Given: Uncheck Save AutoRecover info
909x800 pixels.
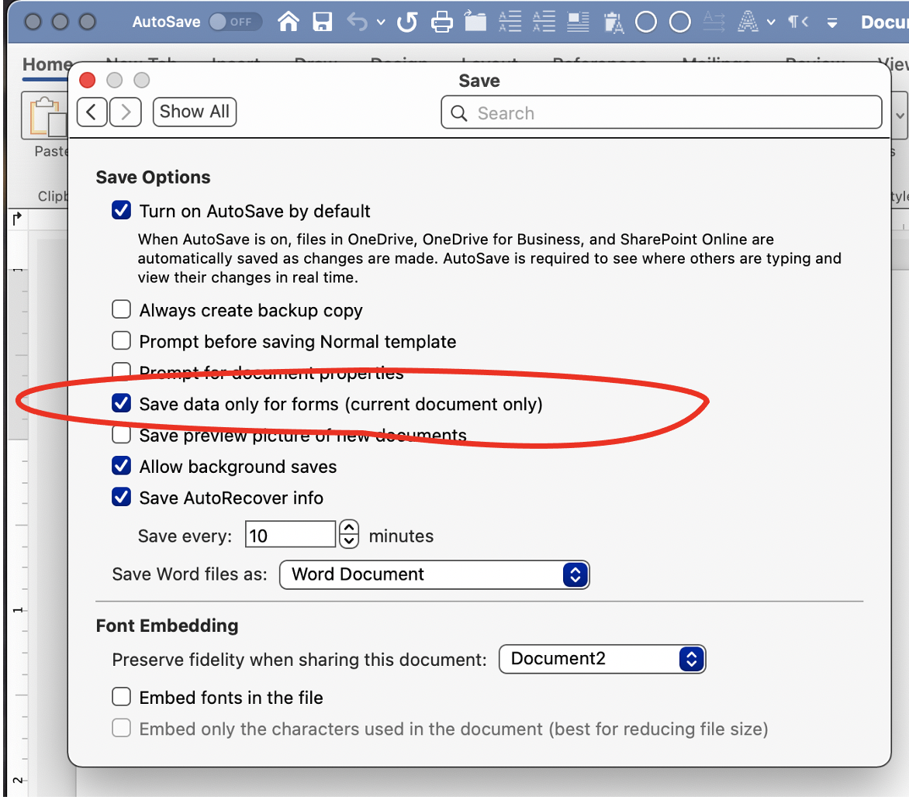Looking at the screenshot, I should [121, 496].
